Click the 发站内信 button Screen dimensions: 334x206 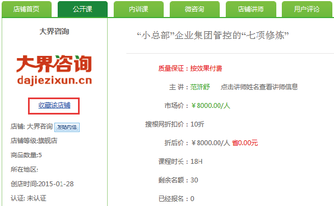click(x=67, y=127)
